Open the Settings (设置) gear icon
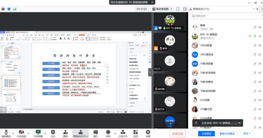 [148, 132]
